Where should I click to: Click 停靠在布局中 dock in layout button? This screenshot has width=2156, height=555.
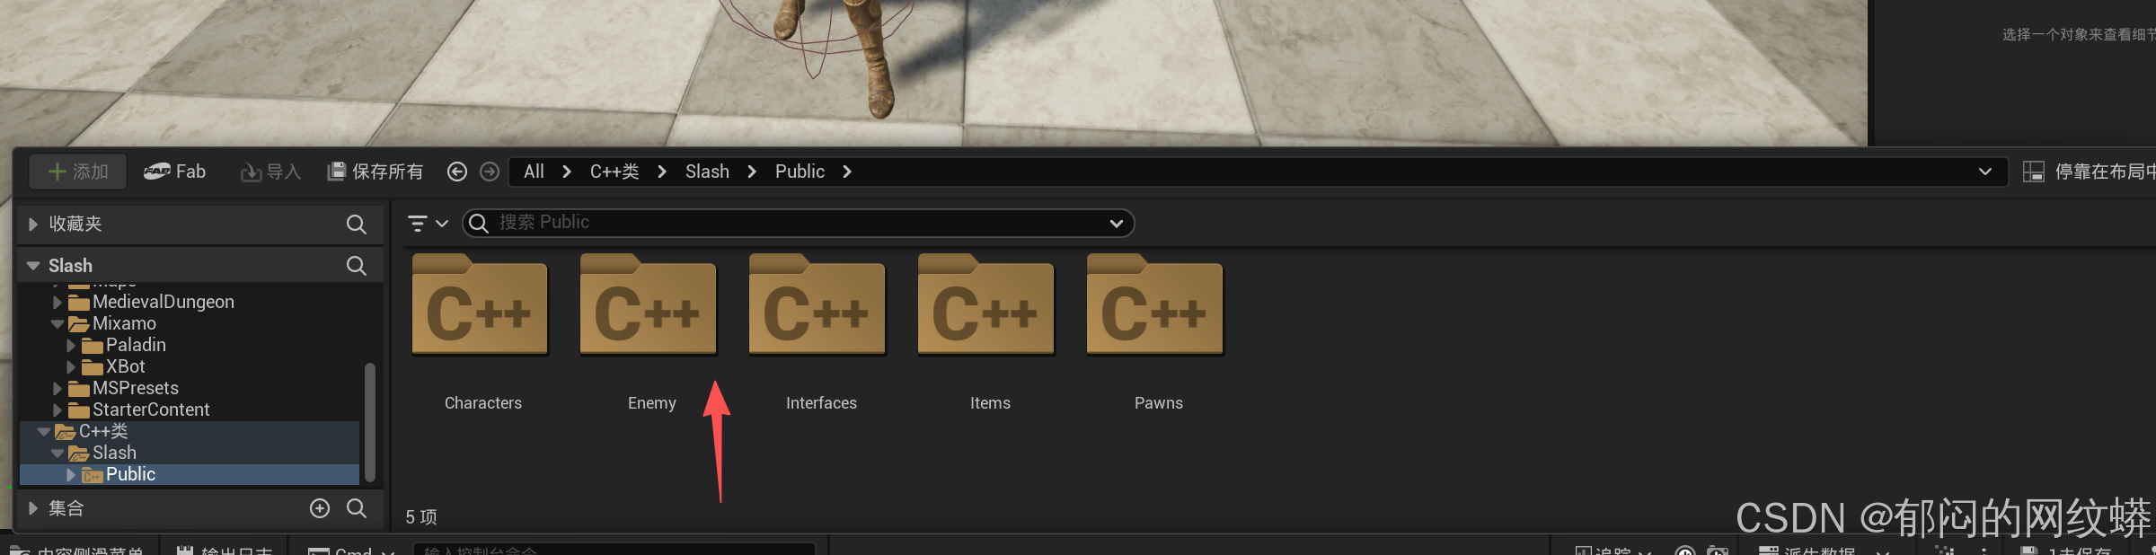[2088, 172]
